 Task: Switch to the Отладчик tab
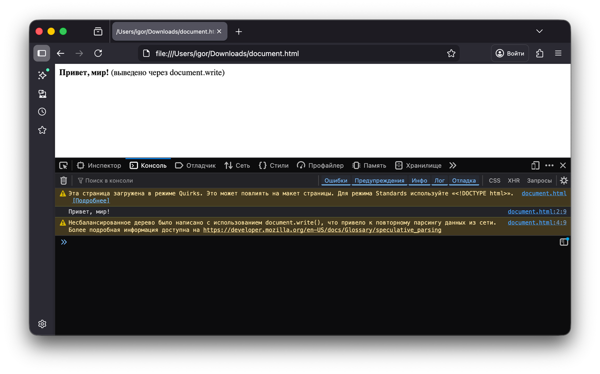tap(195, 165)
